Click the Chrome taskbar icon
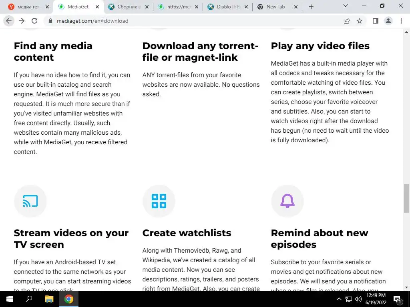 pyautogui.click(x=69, y=299)
